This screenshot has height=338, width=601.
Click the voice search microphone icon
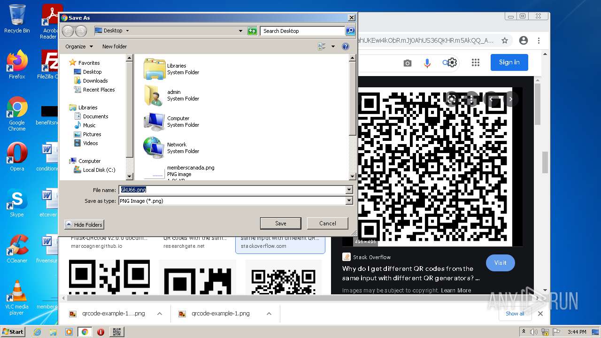point(427,63)
